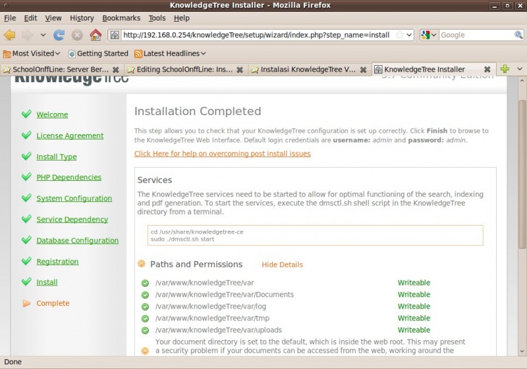Open Getting Started bookmark

tap(98, 53)
